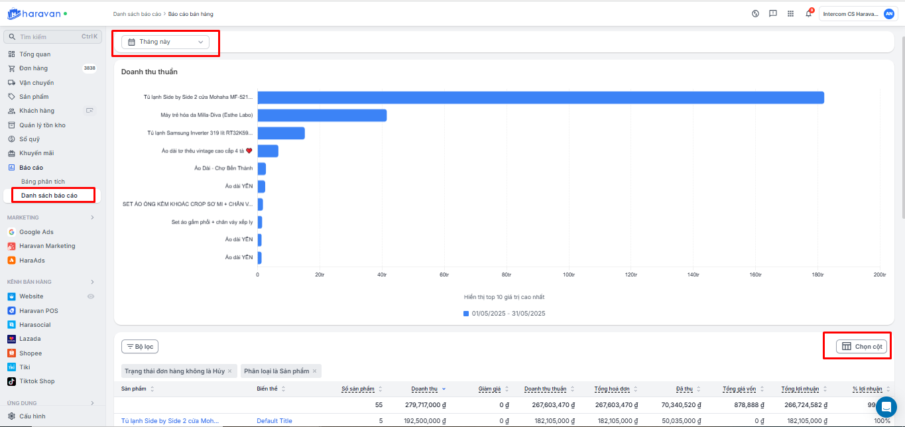Remove the 'Phân loại là Sản phẩm' filter tag
Viewport: 905px width, 427px height.
[314, 371]
